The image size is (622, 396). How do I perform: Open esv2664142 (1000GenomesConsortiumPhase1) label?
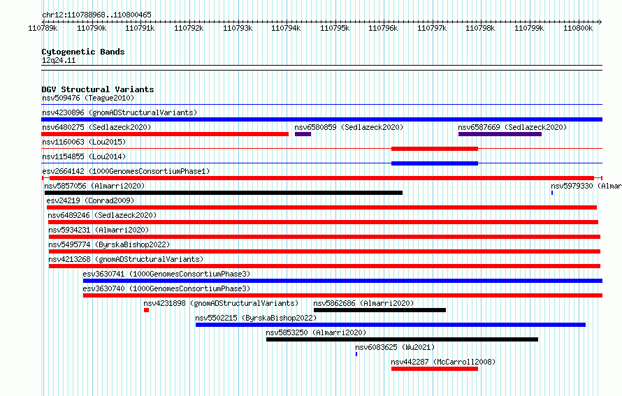click(x=126, y=171)
